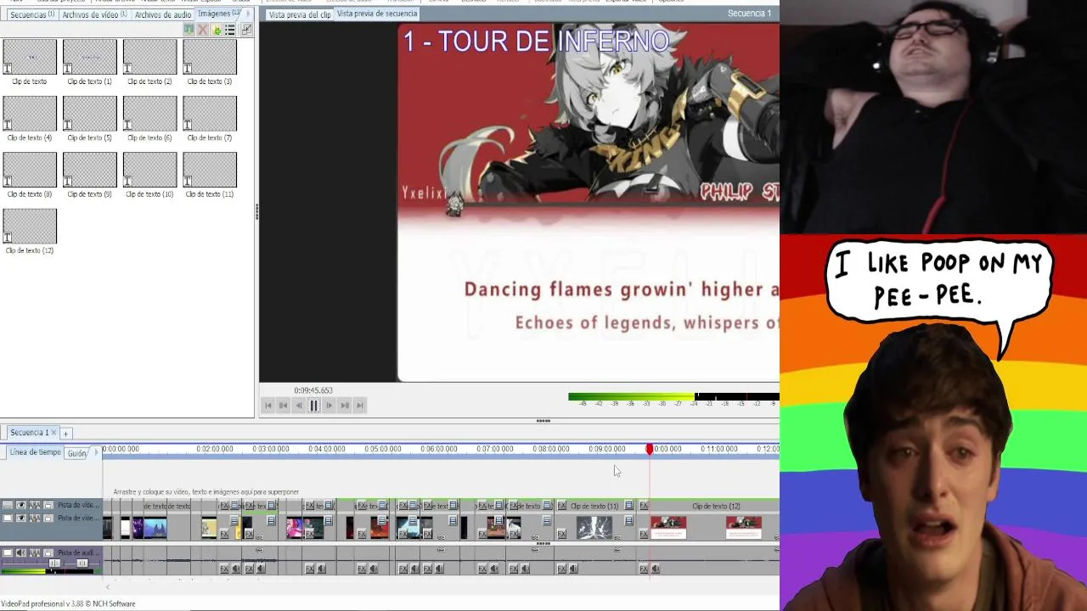This screenshot has width=1087, height=611.
Task: Switch bin to list view icon
Action: pyautogui.click(x=230, y=30)
